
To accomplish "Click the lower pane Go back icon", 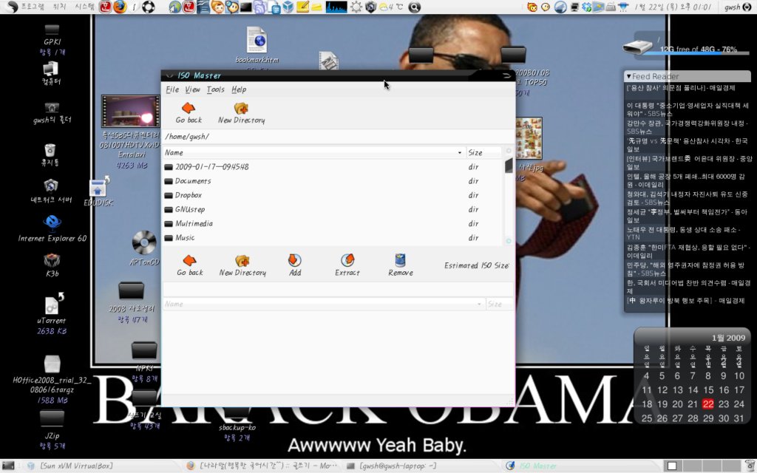I will tap(190, 261).
